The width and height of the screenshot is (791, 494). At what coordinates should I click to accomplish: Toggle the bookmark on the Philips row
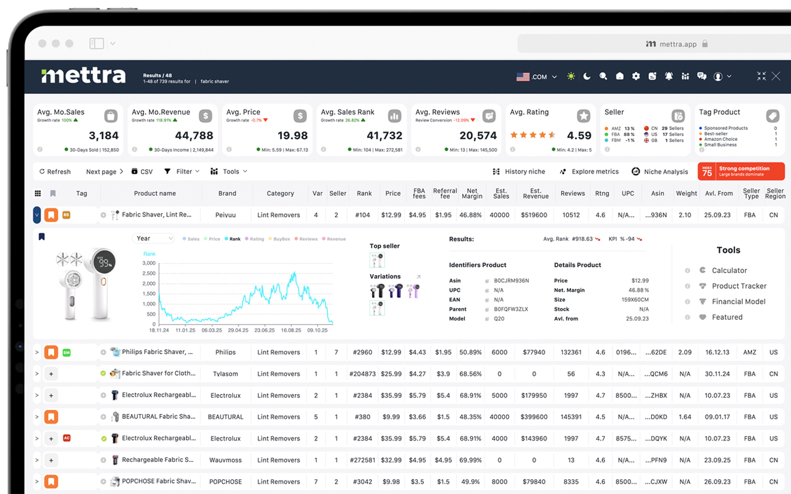pos(51,353)
